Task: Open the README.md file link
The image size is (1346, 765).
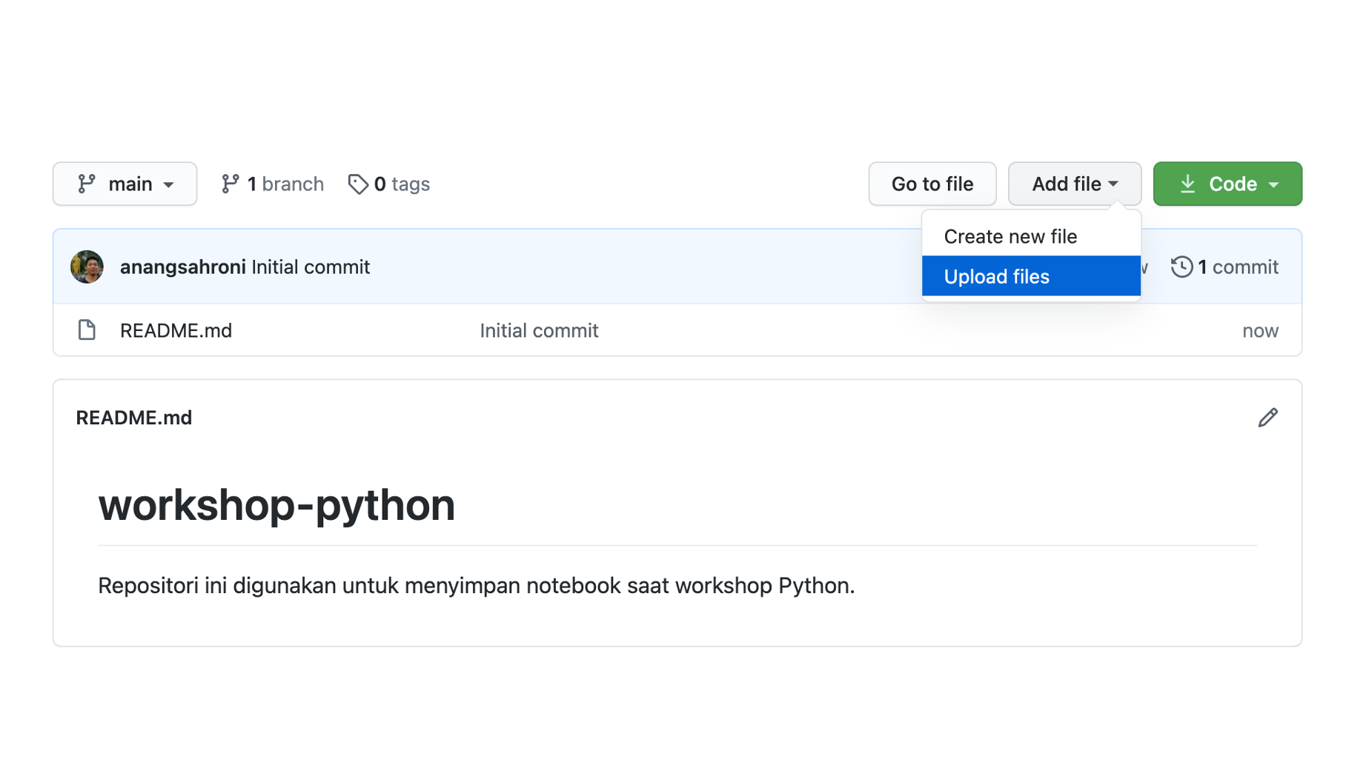Action: [x=176, y=330]
